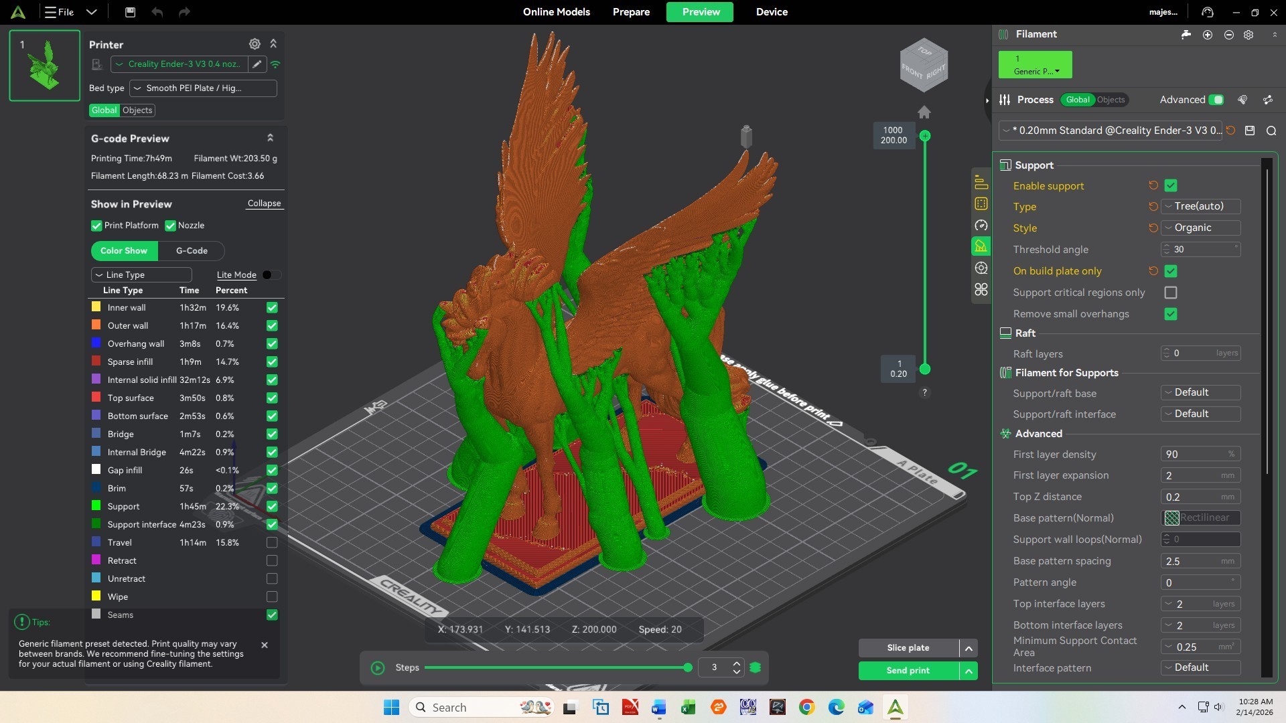Viewport: 1286px width, 723px height.
Task: Click the printer settings gear icon
Action: pos(255,44)
